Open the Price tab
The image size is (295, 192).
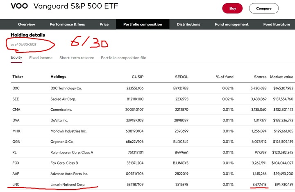click(104, 24)
